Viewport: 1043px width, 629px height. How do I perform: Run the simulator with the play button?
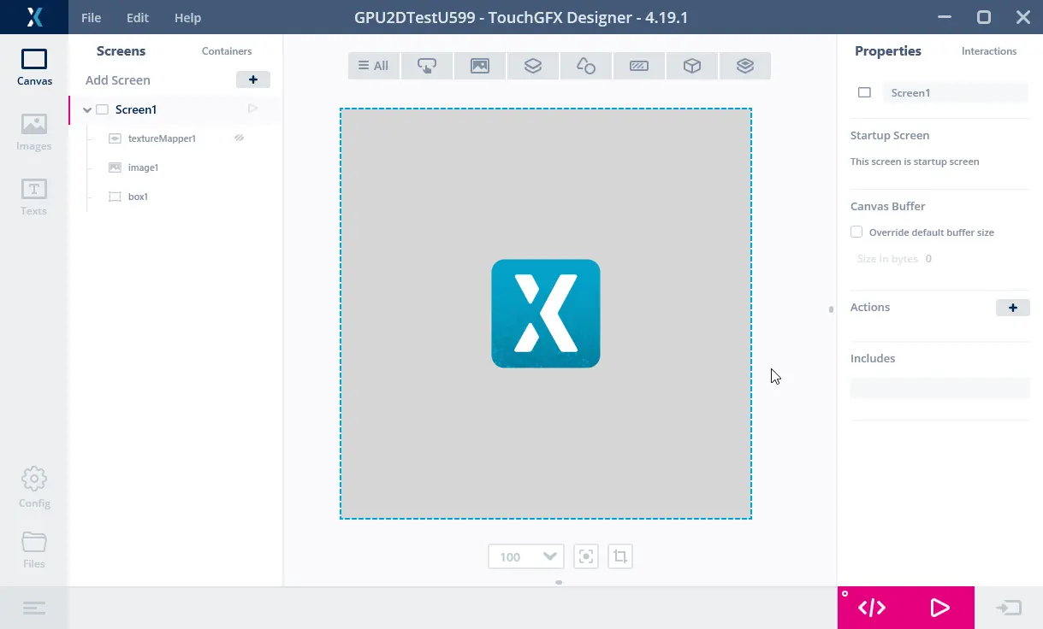939,608
